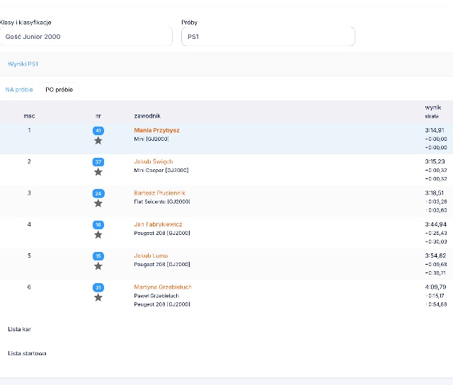Expand the Lista kar section
This screenshot has height=385, width=453.
(19, 329)
